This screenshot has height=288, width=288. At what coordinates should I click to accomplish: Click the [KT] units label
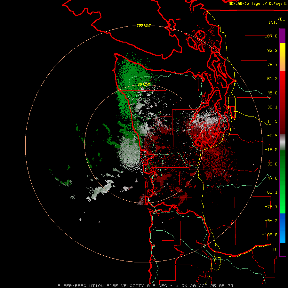pos(273,22)
